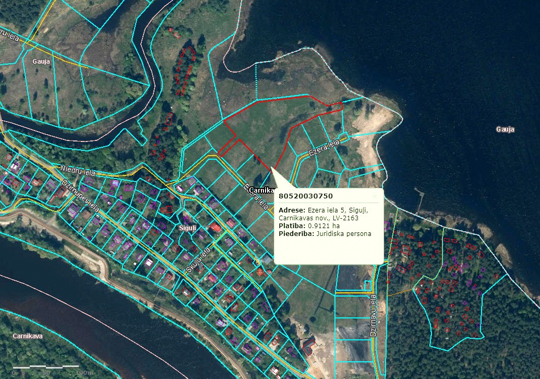Click the Carnikava label beside the popup

261,190
